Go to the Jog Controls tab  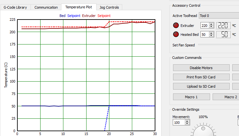point(109,7)
